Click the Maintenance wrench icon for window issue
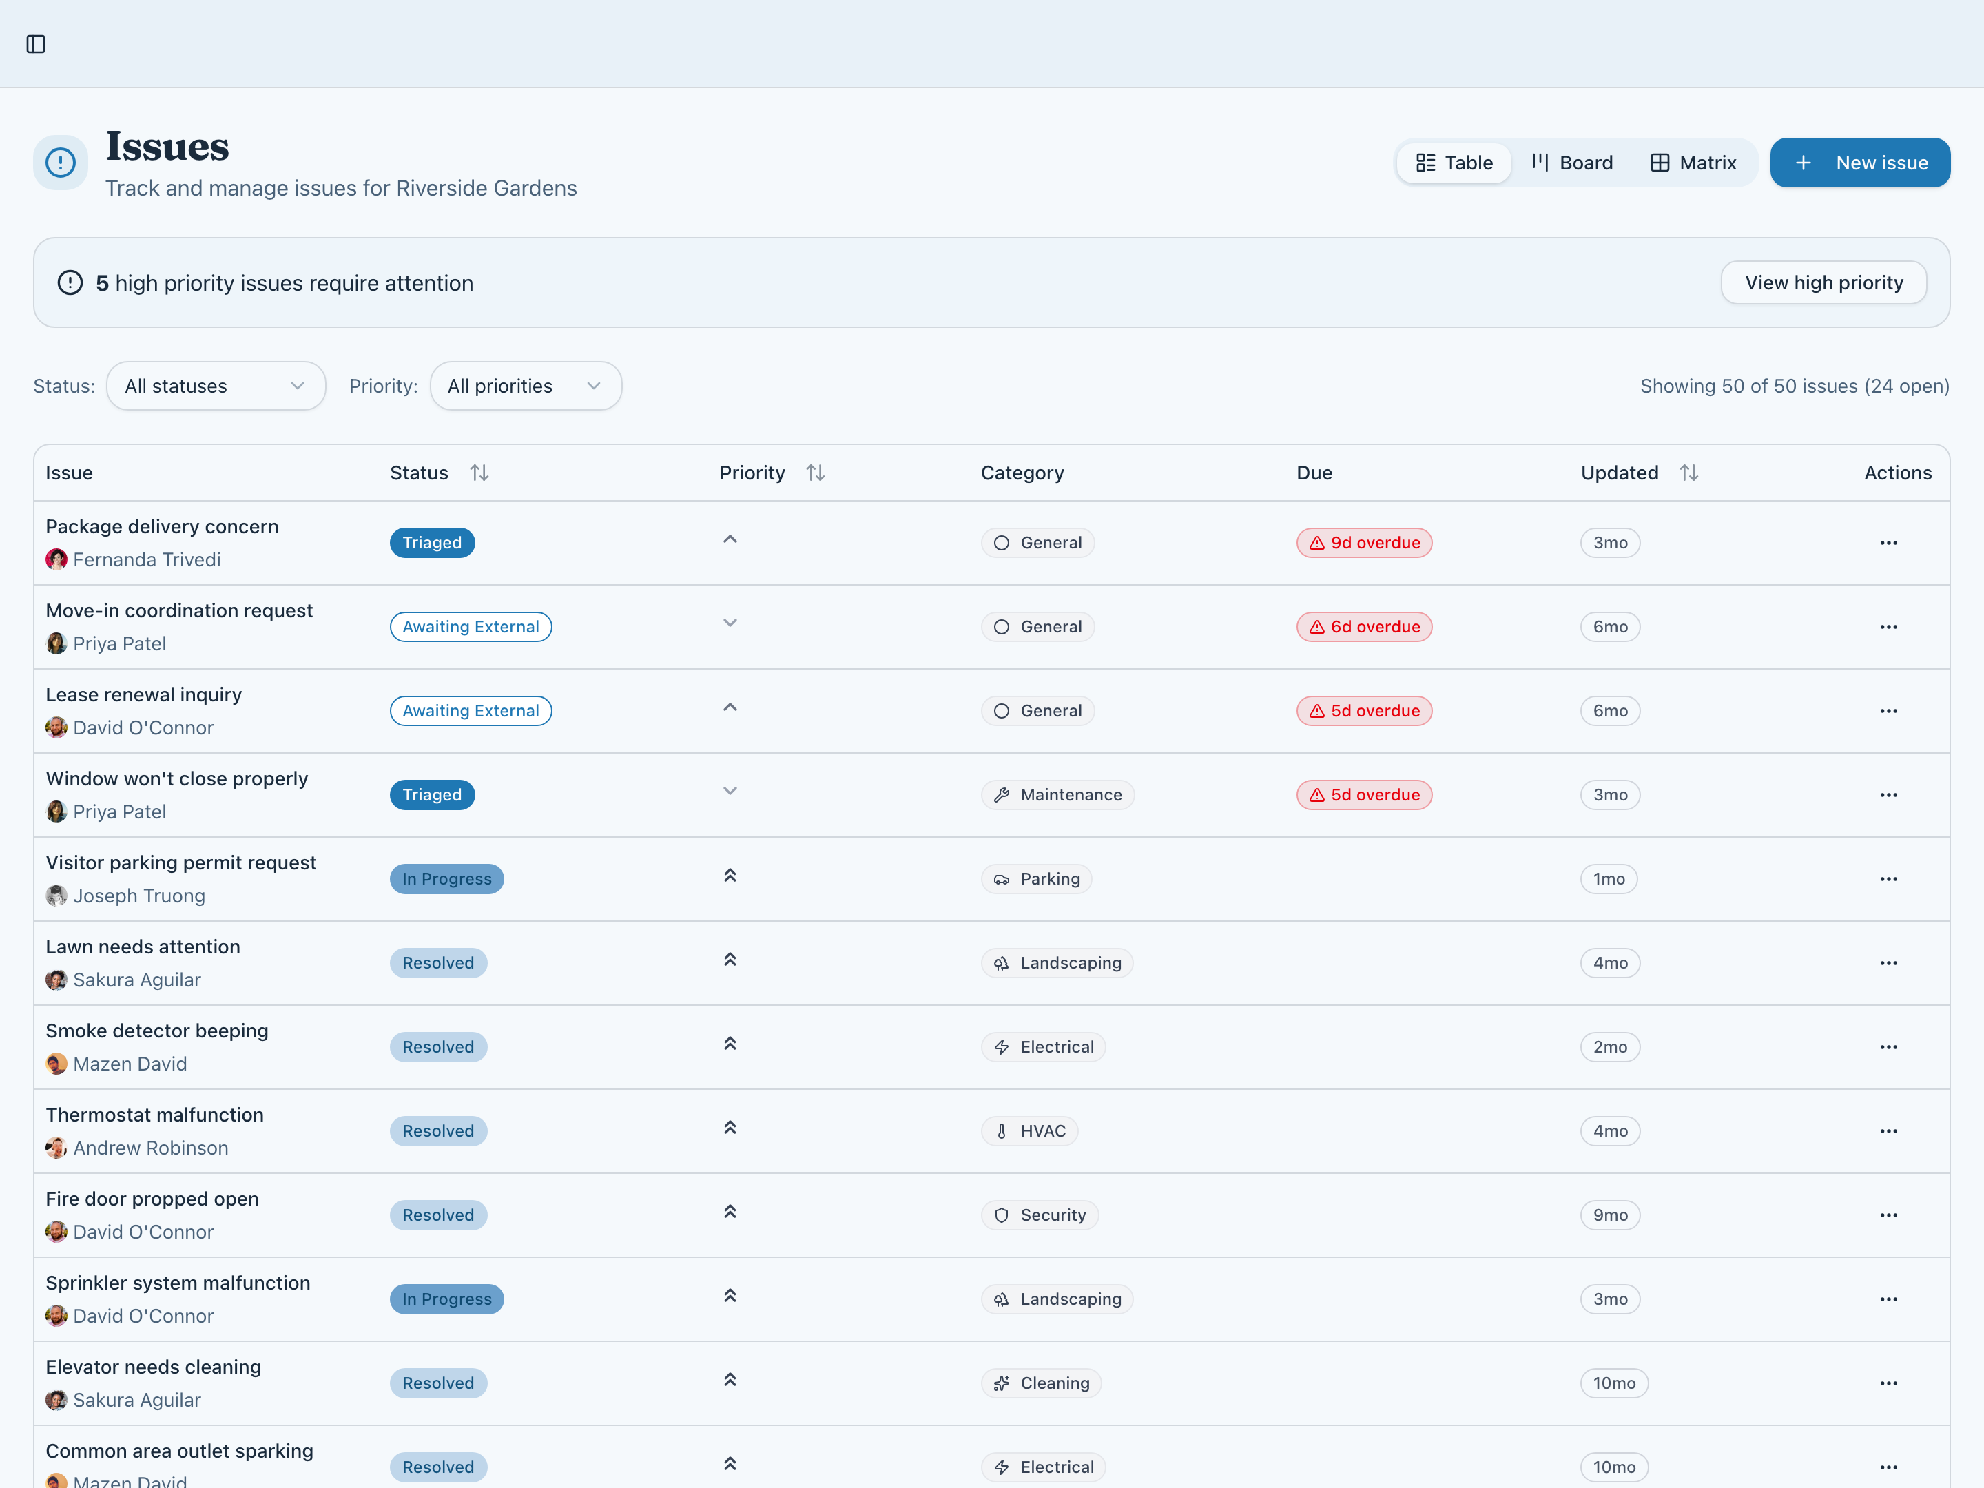 pyautogui.click(x=1002, y=795)
